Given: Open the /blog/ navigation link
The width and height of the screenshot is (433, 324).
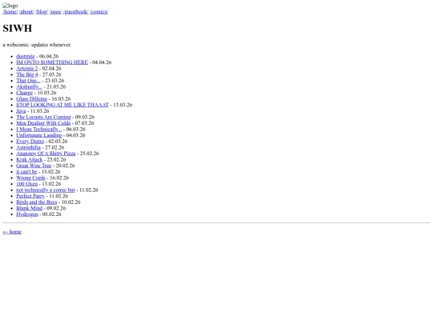Looking at the screenshot, I should tap(42, 12).
